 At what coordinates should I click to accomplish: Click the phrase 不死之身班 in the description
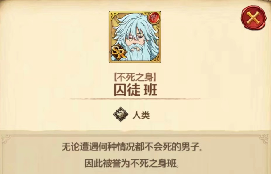pos(154,163)
